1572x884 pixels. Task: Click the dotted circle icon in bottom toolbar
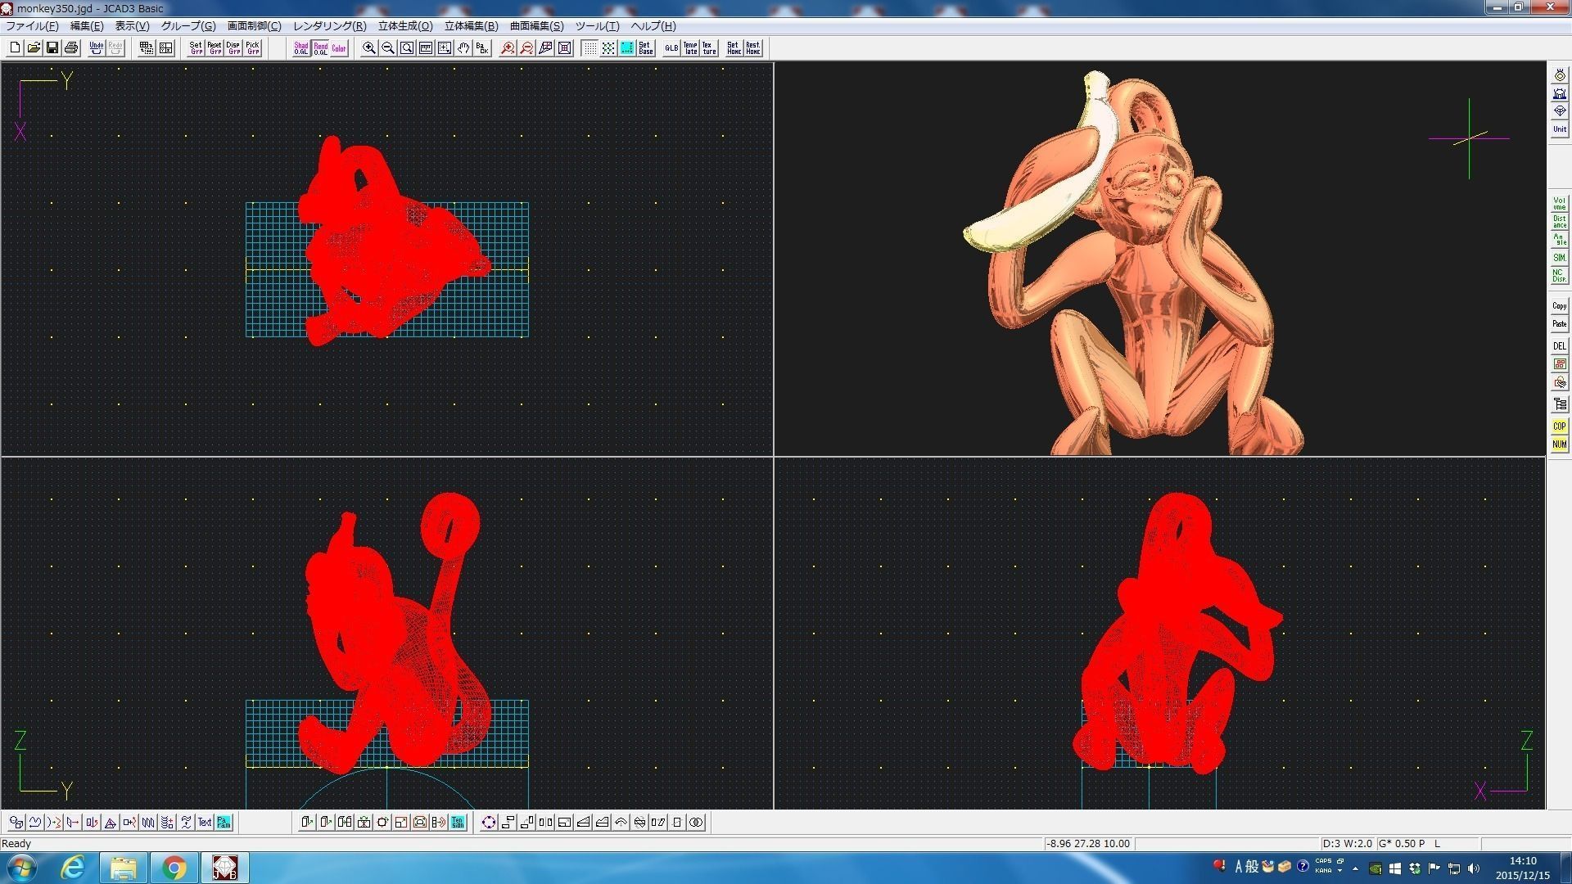pyautogui.click(x=489, y=823)
